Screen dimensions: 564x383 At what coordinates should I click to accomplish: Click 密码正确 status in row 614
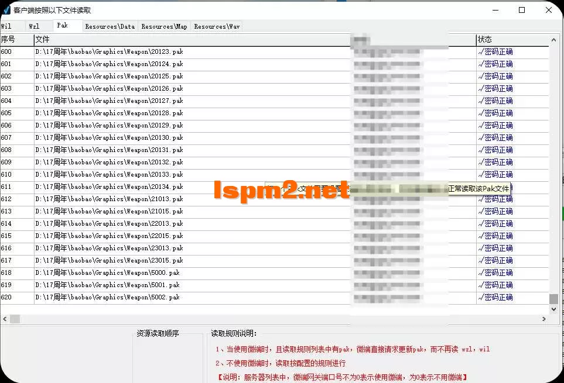coord(495,223)
